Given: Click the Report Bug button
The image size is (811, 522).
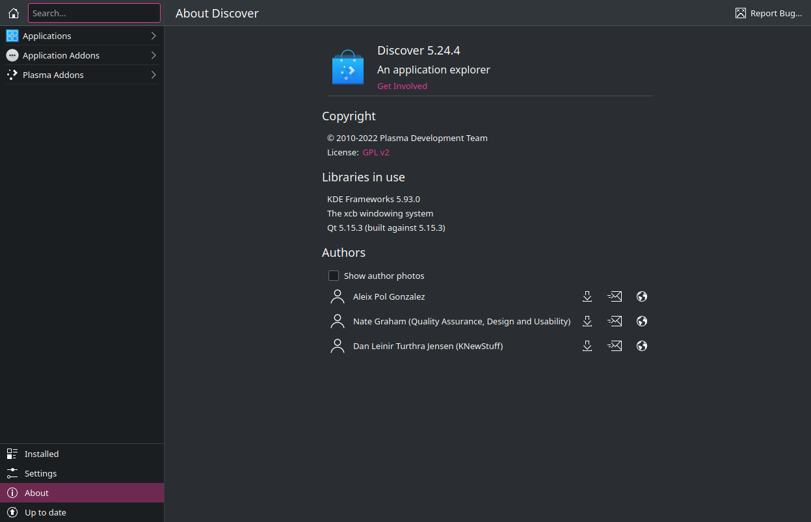Looking at the screenshot, I should click(x=769, y=13).
